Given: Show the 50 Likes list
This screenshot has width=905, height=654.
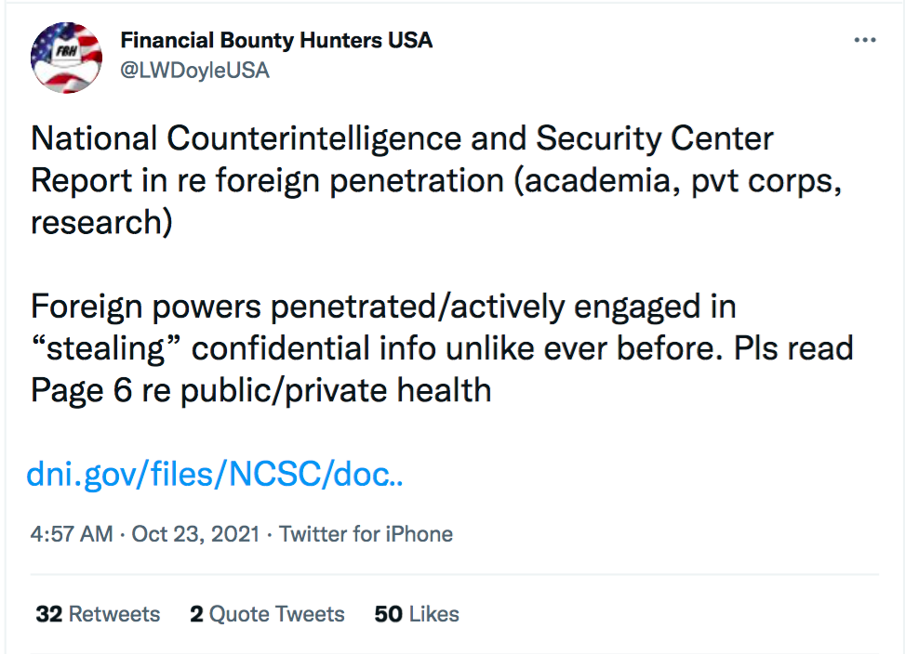Looking at the screenshot, I should pyautogui.click(x=417, y=614).
